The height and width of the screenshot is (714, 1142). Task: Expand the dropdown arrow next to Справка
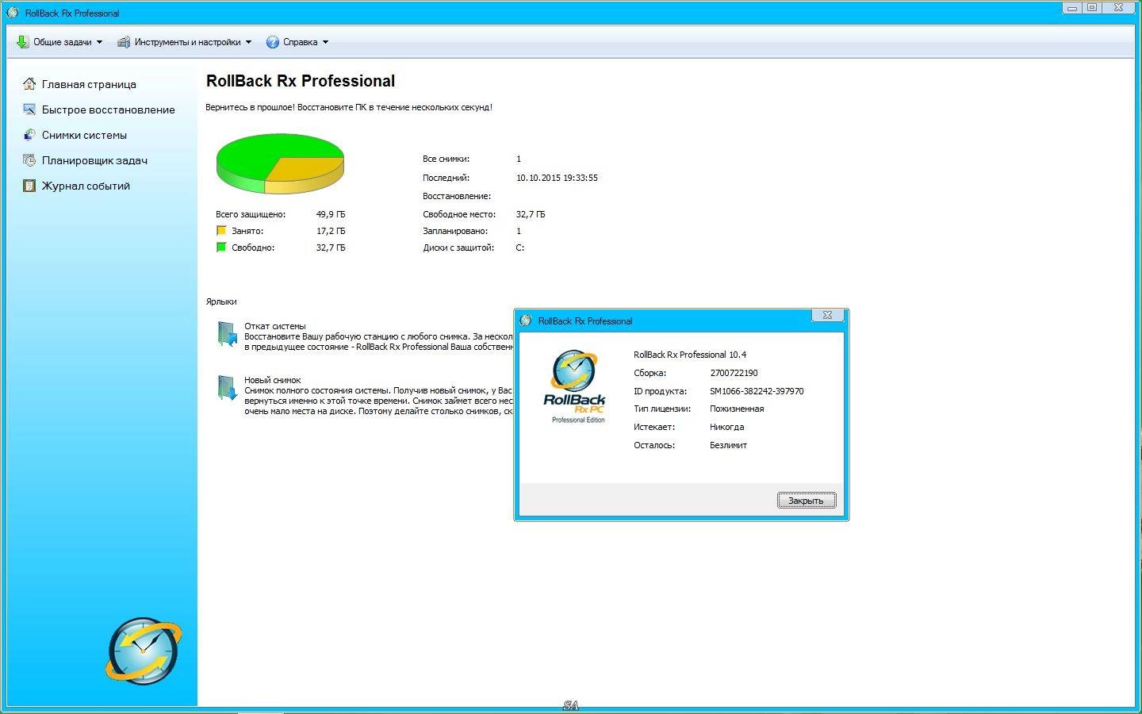pos(325,43)
